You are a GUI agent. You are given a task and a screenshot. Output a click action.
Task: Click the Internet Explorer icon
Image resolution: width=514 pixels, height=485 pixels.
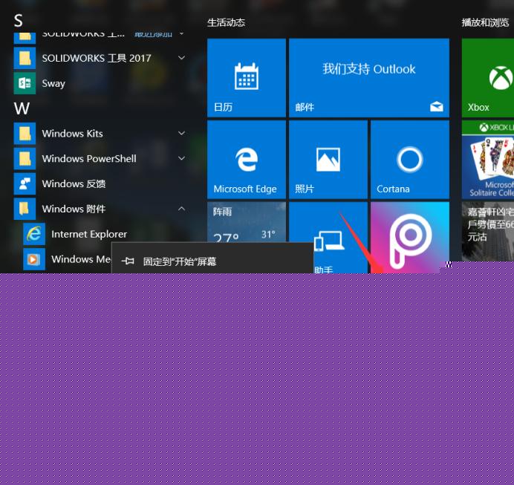tap(34, 234)
